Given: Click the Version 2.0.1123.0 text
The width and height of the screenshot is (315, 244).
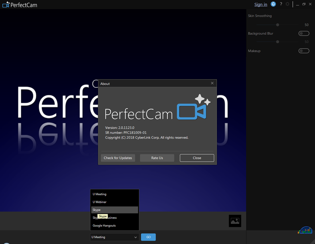Looking at the screenshot, I should click(x=120, y=127).
